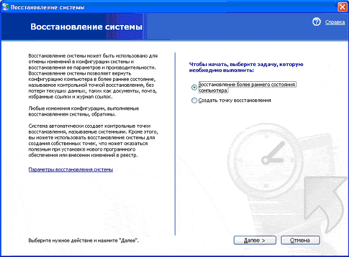The image size is (349, 257).
Task: Click the large white 'Восстановление системы' header heading
Action: coord(86,26)
